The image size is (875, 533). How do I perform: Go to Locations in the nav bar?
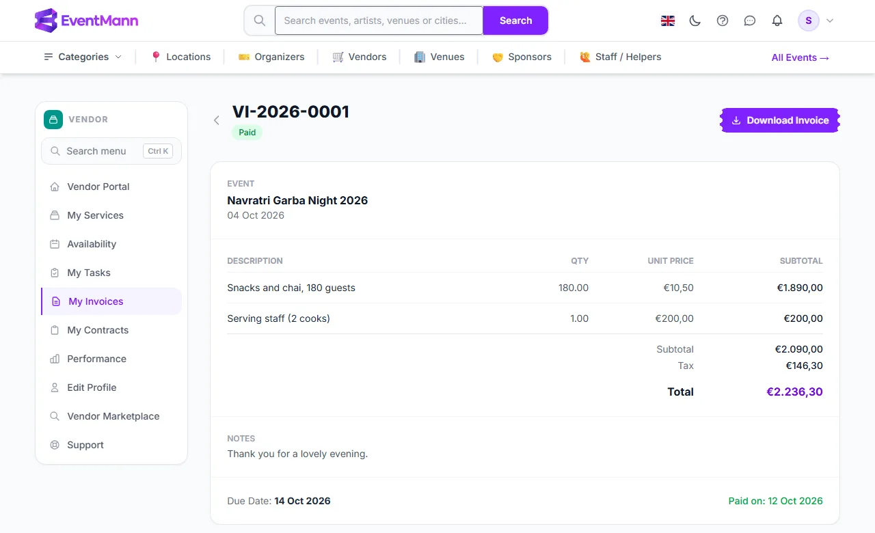(x=180, y=57)
